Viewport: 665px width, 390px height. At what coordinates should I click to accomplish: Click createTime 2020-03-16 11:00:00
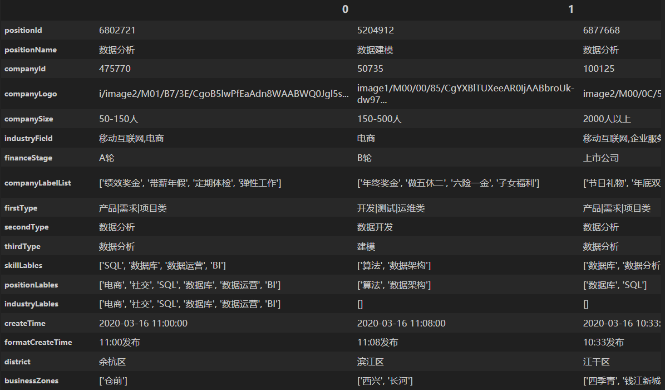(144, 323)
